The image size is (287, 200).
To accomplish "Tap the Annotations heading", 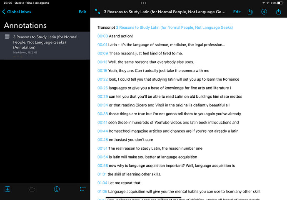I will pos(25,25).
